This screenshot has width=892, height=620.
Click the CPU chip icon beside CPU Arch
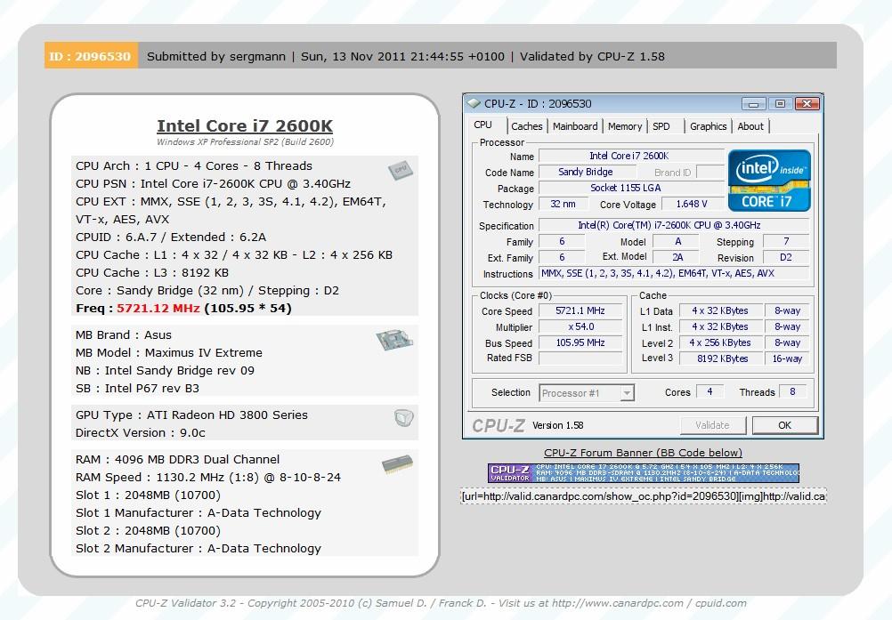click(x=401, y=169)
